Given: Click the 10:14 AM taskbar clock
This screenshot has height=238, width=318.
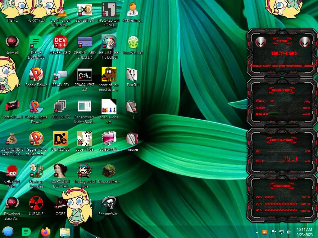Looking at the screenshot, I should [x=304, y=232].
